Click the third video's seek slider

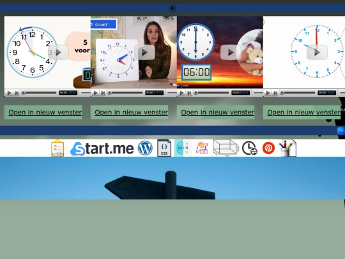point(211,93)
